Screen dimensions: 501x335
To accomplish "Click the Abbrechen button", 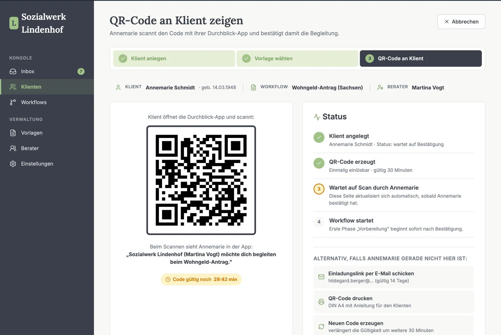I will [x=461, y=22].
